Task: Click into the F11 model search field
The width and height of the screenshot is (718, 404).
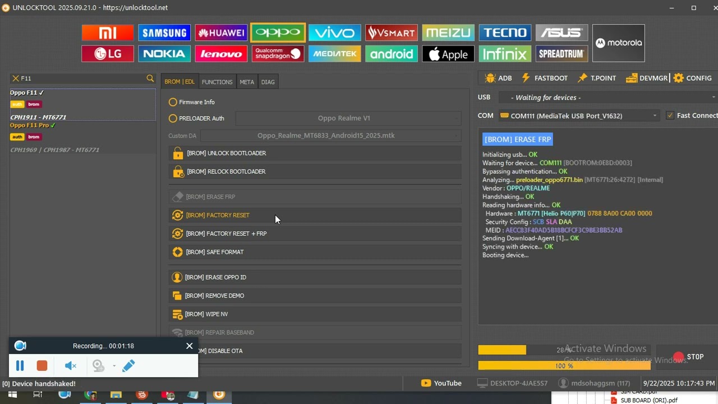Action: (x=82, y=79)
